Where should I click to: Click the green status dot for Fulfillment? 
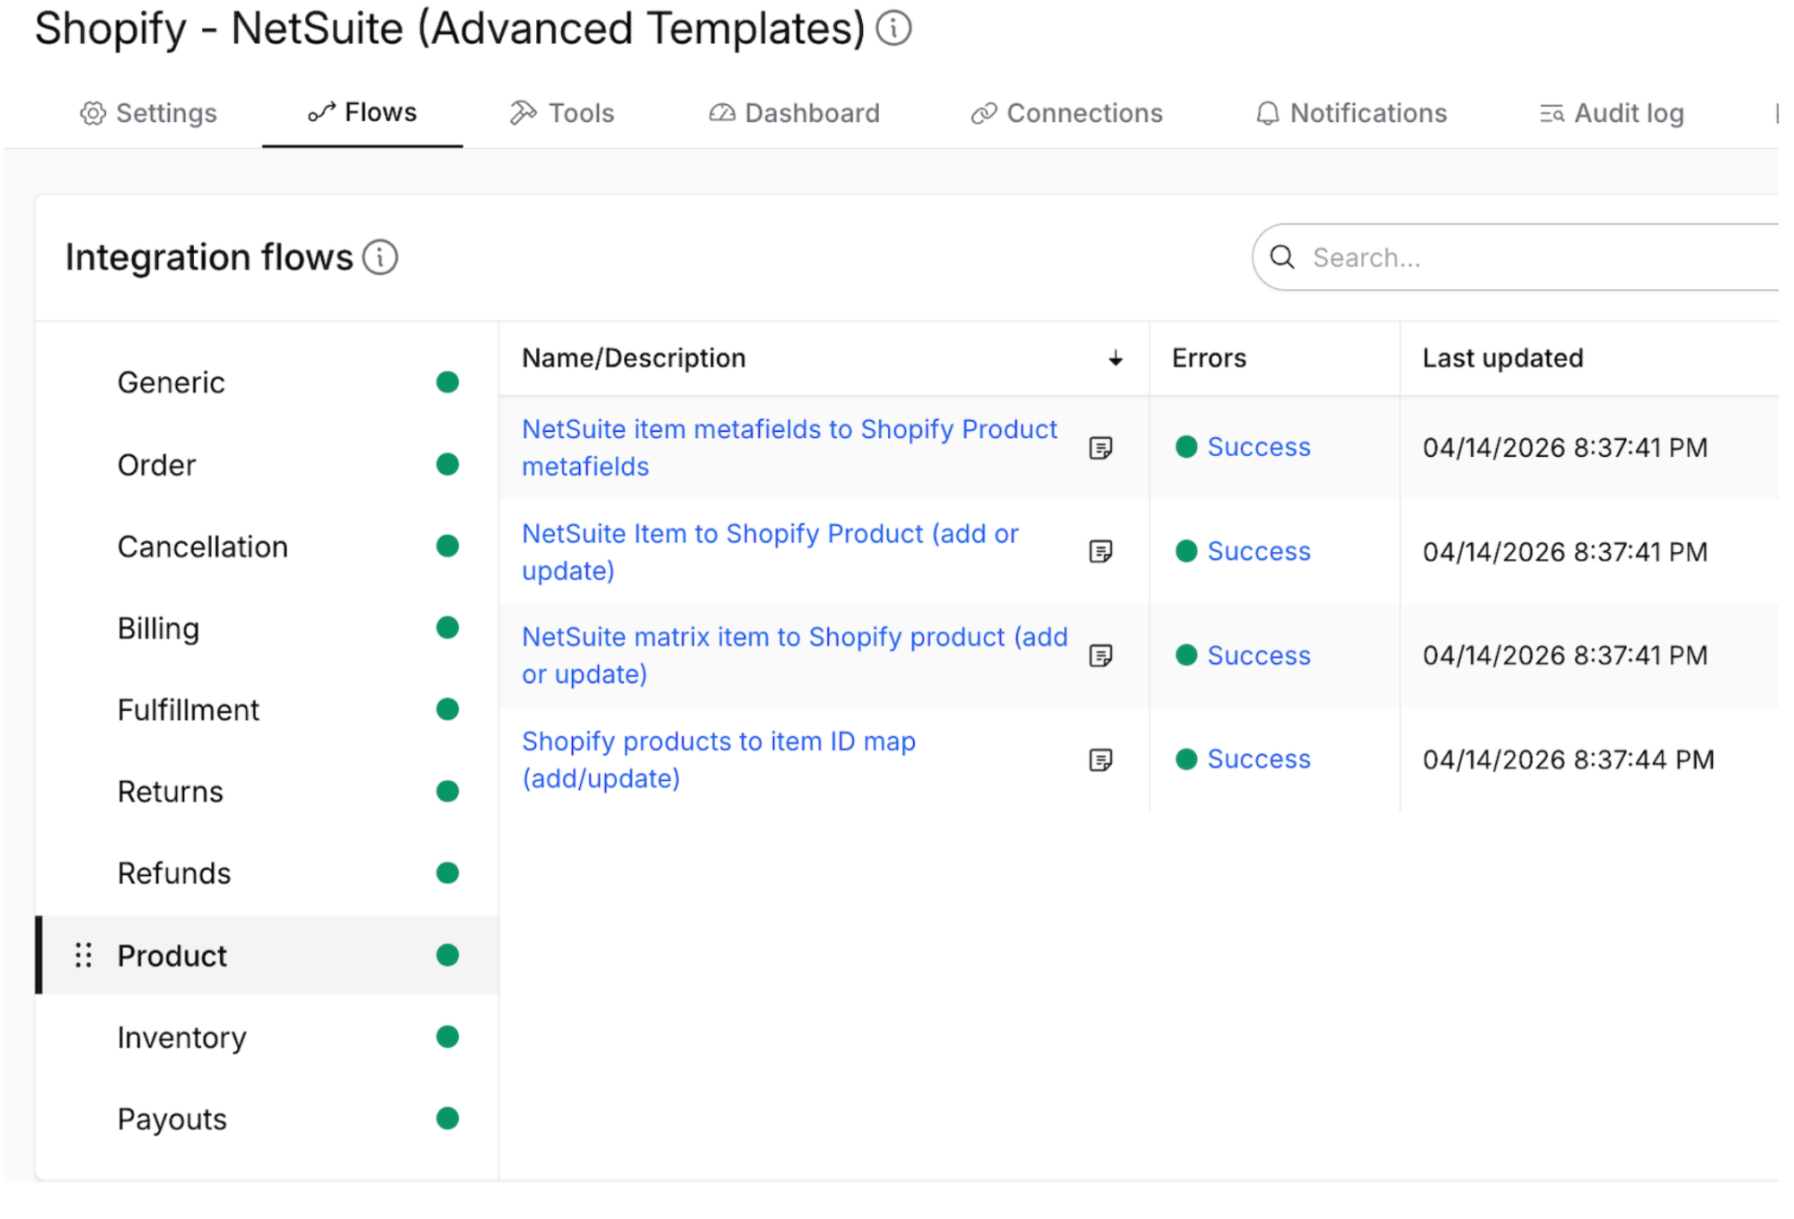[x=447, y=709]
